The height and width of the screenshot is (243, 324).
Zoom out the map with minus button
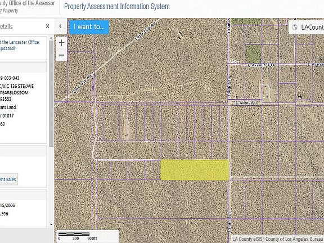point(61,55)
